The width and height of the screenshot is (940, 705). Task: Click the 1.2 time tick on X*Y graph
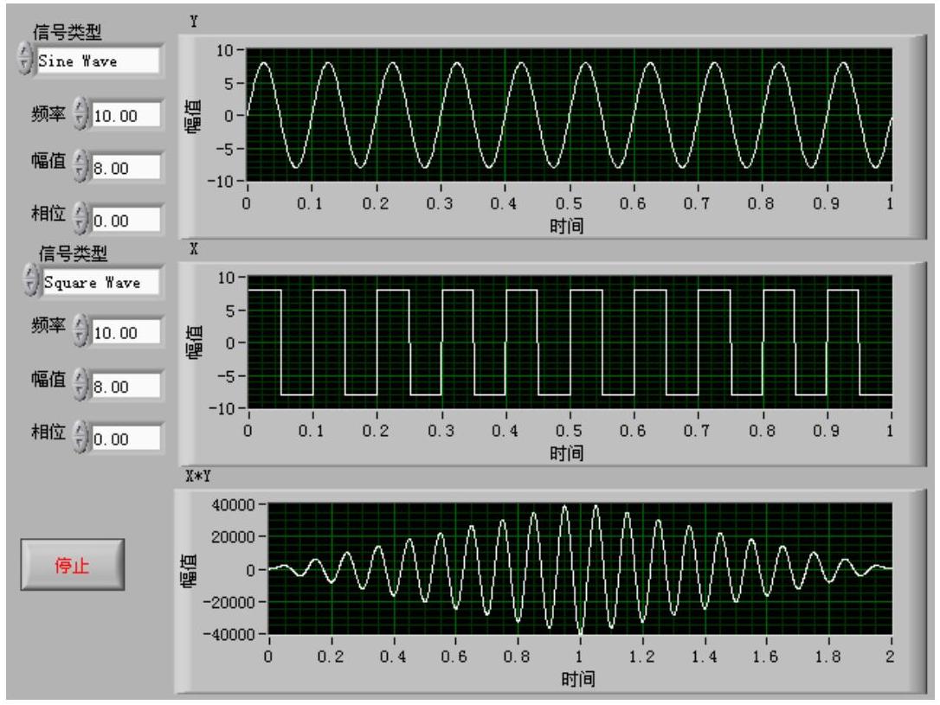coord(641,657)
